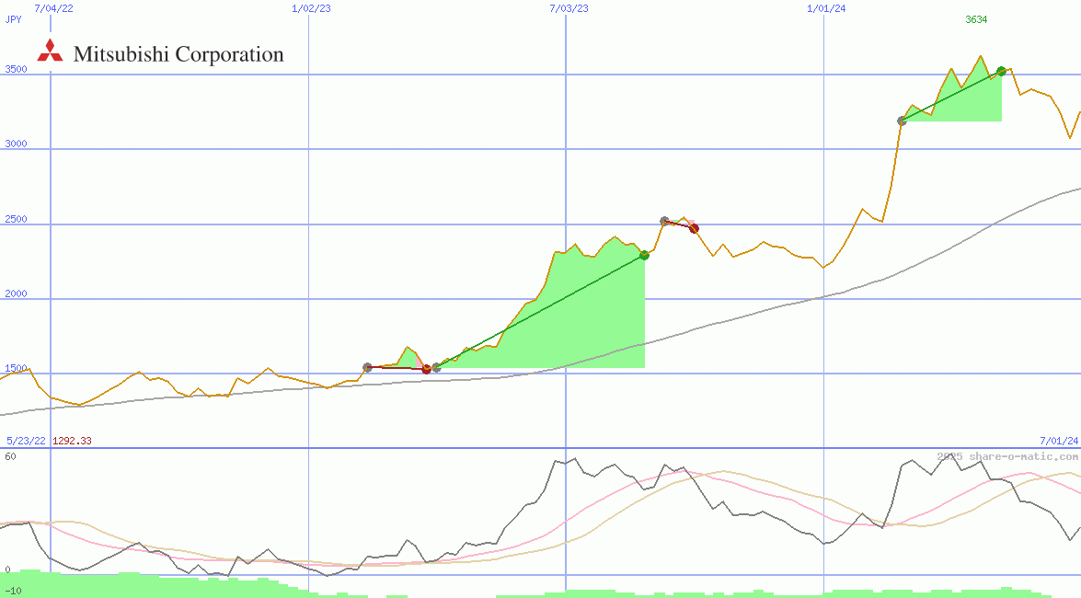Click the 3634 peak price label
Viewport: 1081px width, 598px height.
pyautogui.click(x=976, y=19)
